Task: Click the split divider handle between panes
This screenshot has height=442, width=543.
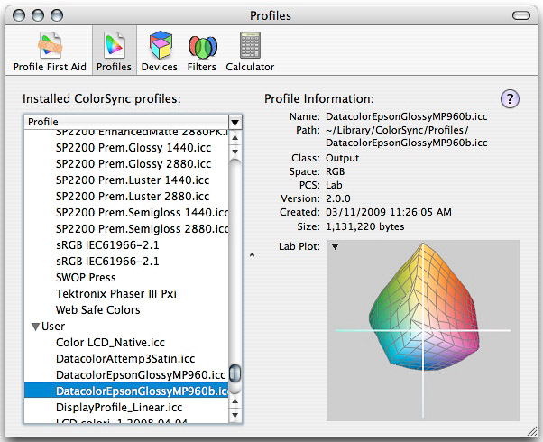Action: click(x=251, y=255)
